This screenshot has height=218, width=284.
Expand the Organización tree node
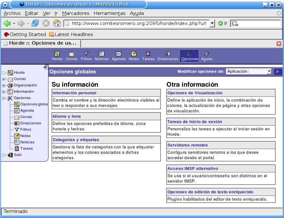click(x=4, y=85)
